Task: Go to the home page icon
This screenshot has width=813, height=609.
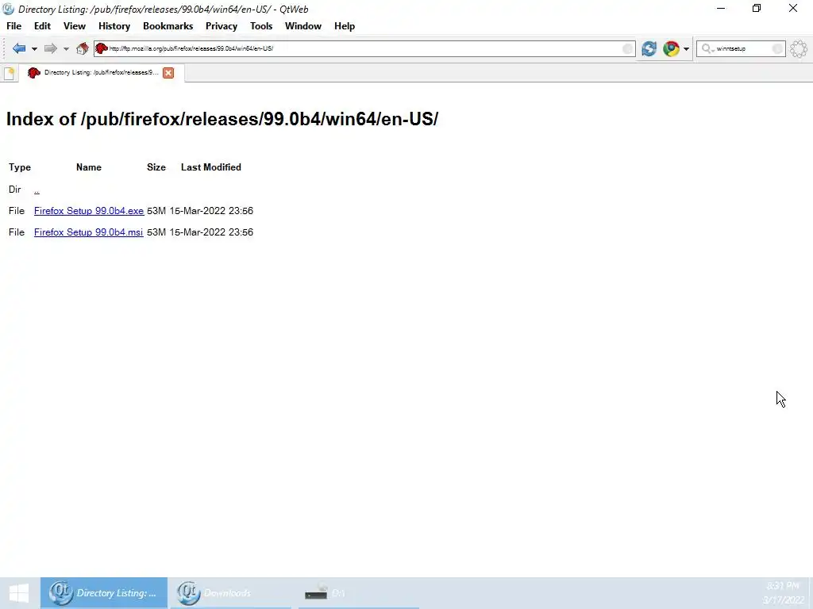Action: pyautogui.click(x=83, y=48)
